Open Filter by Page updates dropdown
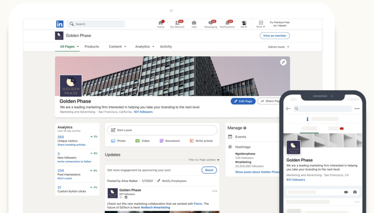 (204, 160)
